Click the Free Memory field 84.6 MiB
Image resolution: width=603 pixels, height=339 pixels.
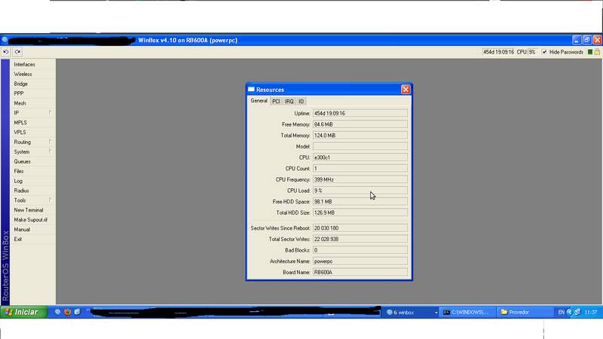pos(360,124)
